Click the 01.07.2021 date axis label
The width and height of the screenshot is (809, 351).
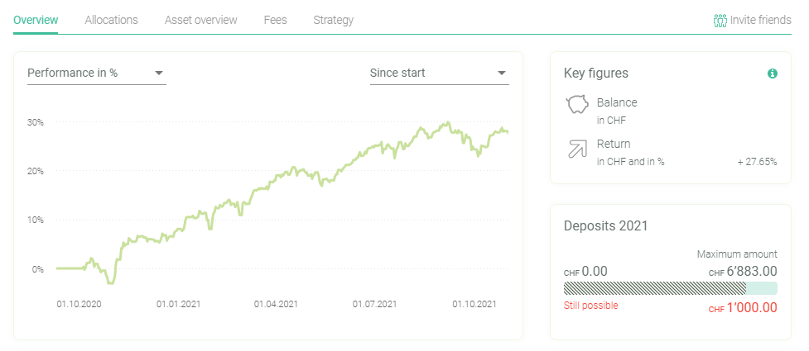pos(375,305)
